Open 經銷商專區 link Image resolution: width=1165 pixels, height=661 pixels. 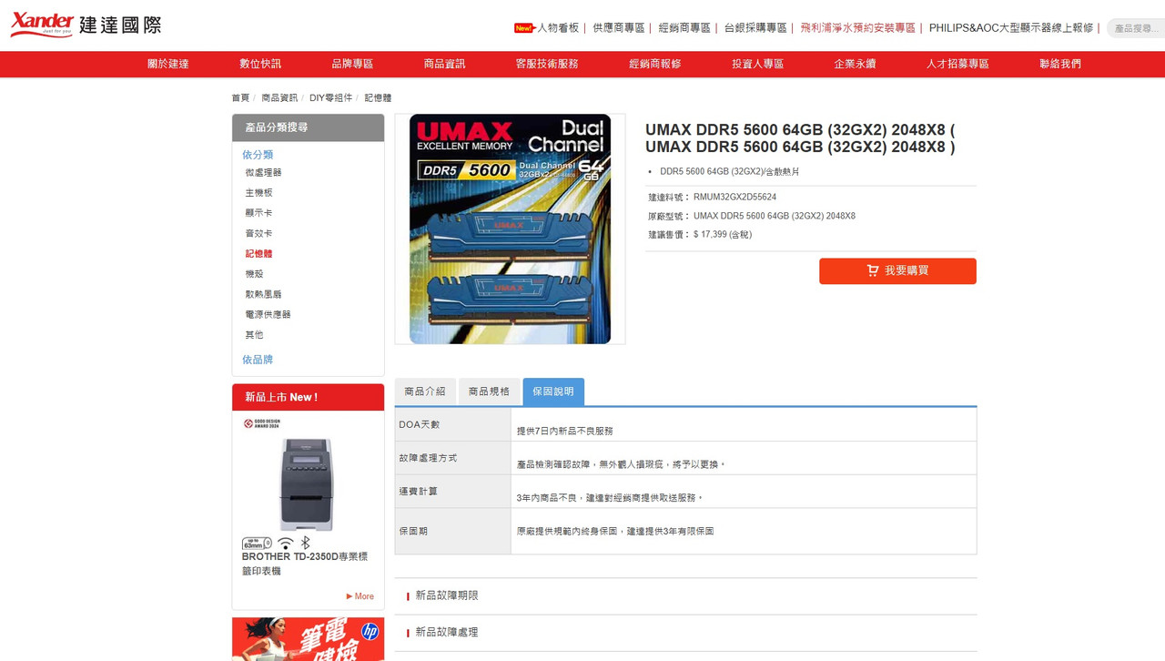[x=684, y=28]
